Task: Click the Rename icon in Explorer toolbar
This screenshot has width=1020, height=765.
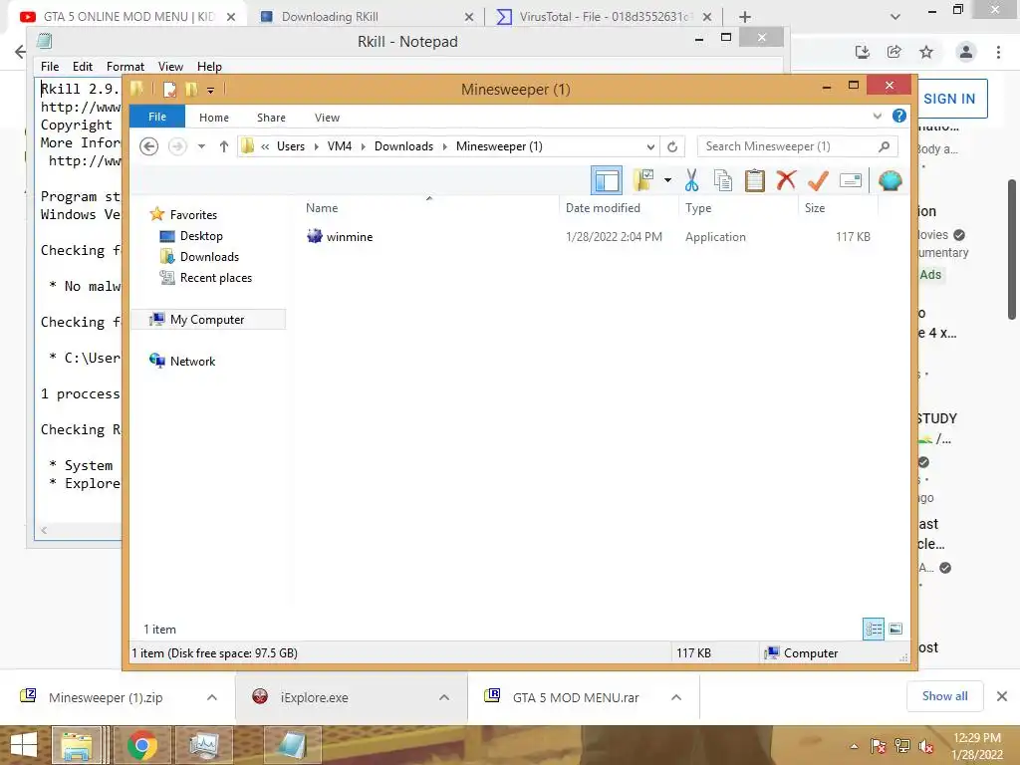Action: (851, 180)
